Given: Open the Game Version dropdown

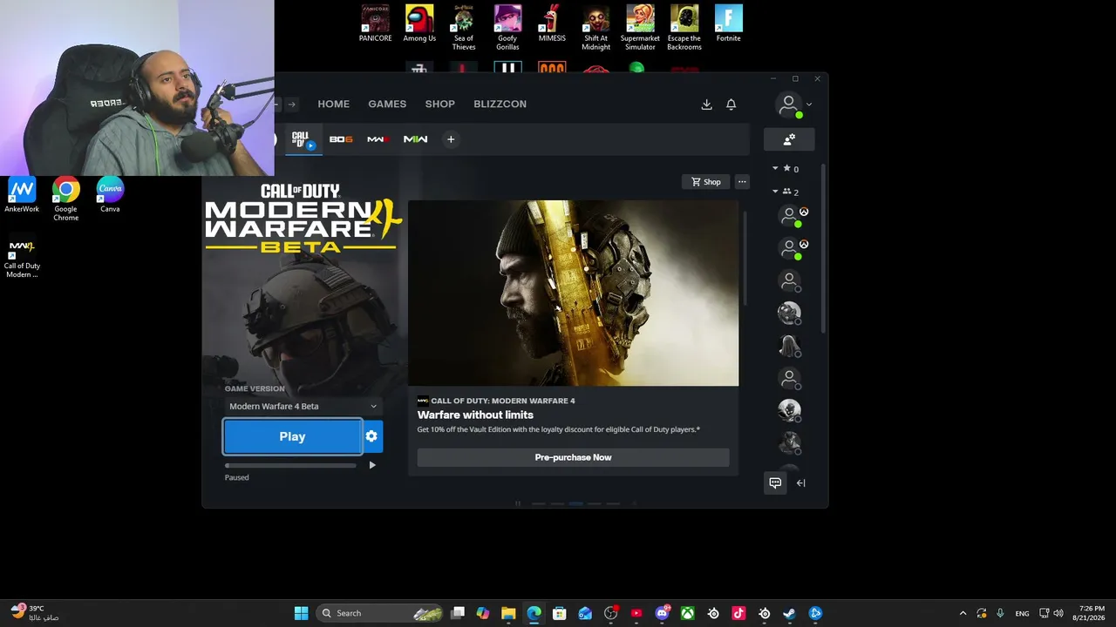Looking at the screenshot, I should 303,407.
